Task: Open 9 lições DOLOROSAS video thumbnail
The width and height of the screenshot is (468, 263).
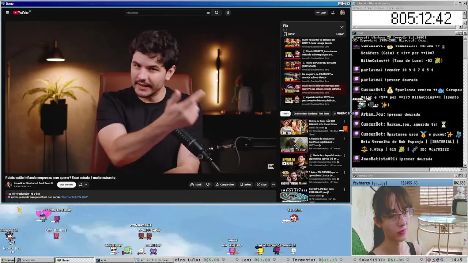Action: click(x=294, y=178)
